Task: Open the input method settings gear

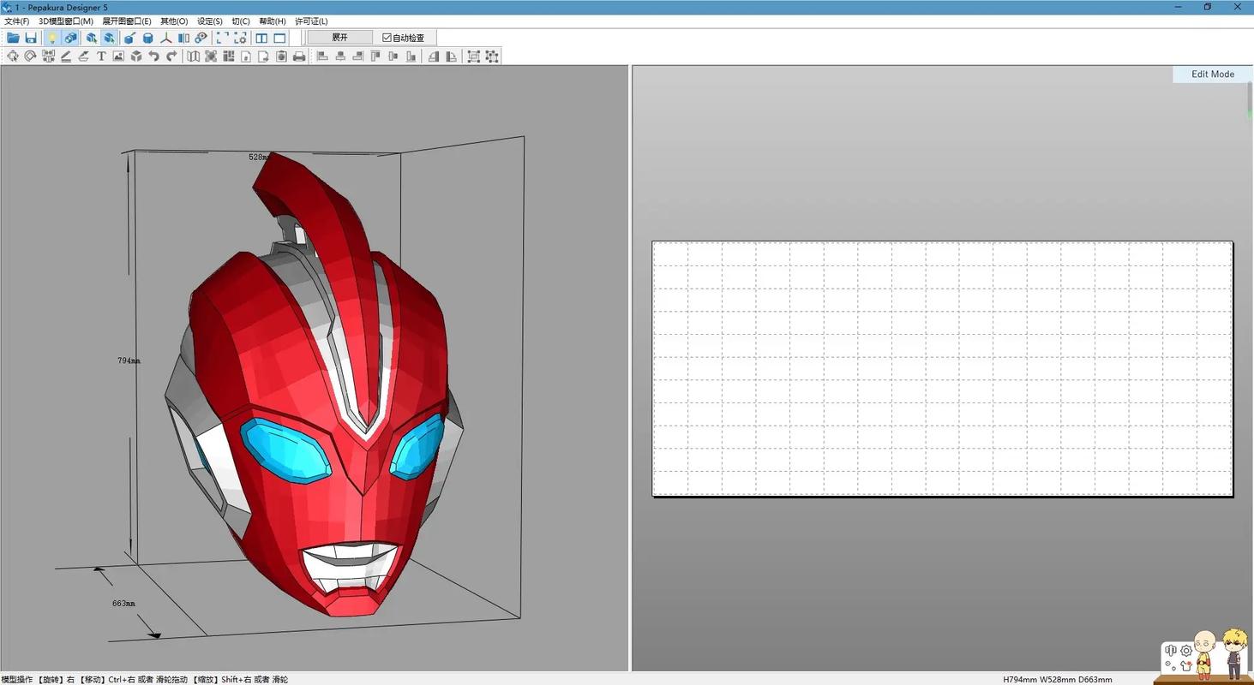Action: point(1186,651)
